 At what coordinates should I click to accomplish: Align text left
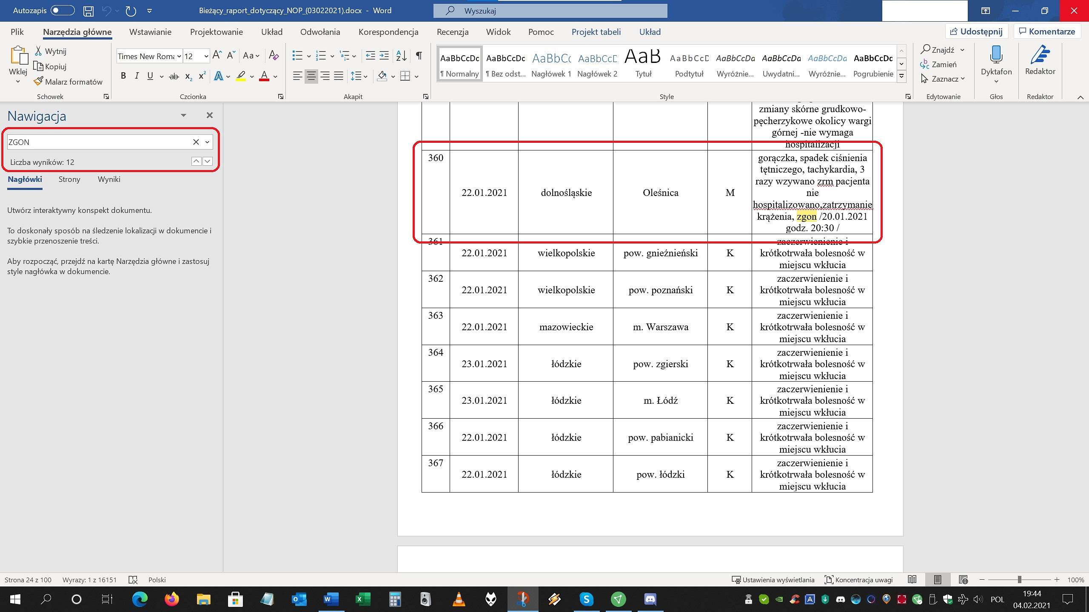point(297,76)
